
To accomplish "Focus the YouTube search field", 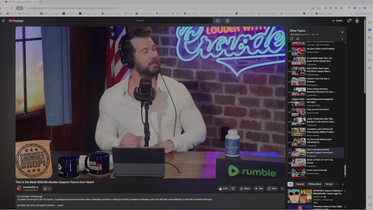I will click(174, 21).
